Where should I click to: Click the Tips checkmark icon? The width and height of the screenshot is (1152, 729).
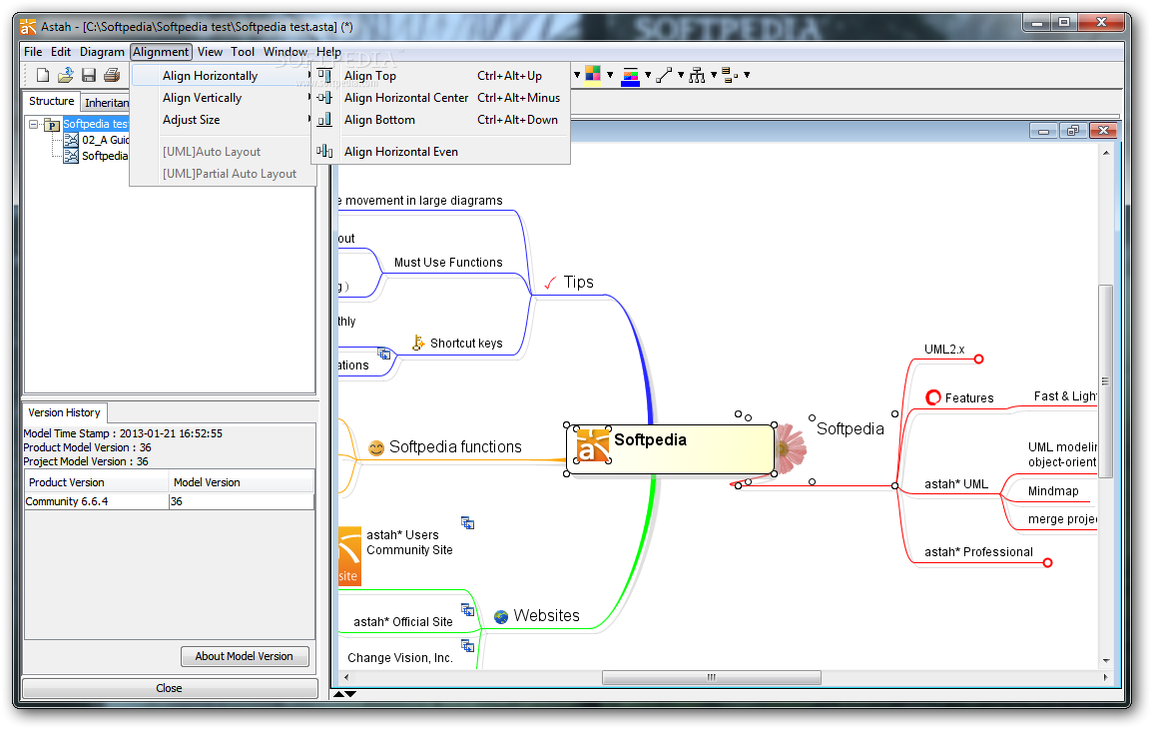point(550,283)
